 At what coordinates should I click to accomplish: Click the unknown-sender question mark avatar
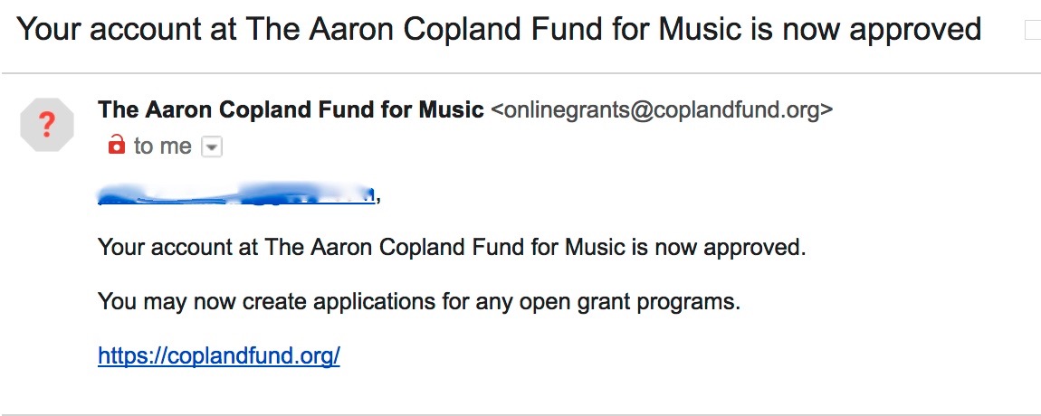(46, 125)
